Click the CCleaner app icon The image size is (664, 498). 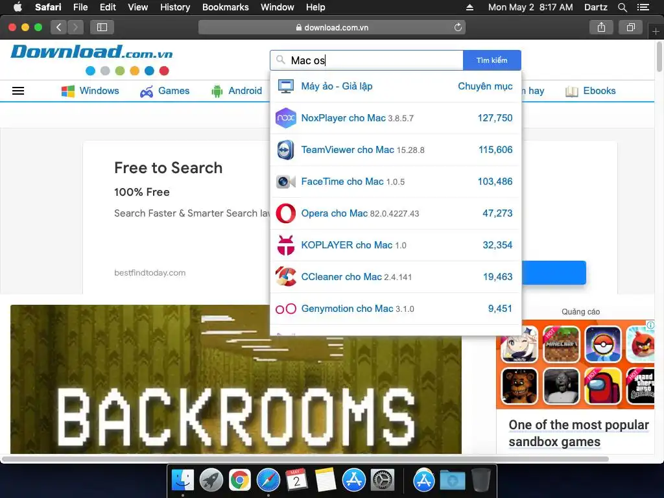286,277
